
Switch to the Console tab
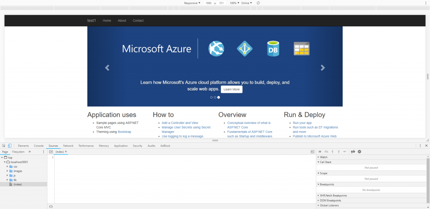tap(39, 146)
